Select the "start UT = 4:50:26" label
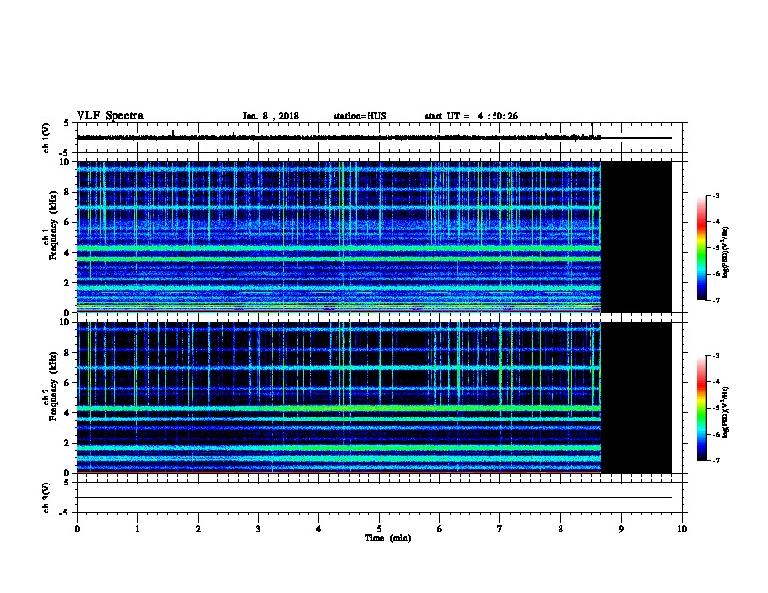Viewport: 768px width, 593px height. click(470, 116)
